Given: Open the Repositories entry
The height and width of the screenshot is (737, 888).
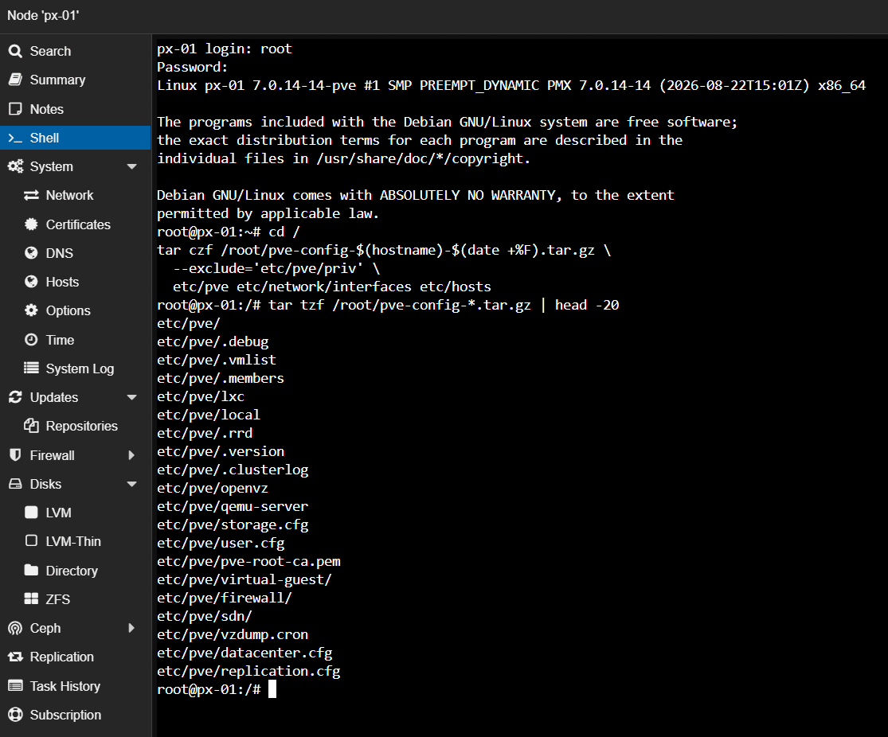Looking at the screenshot, I should (x=76, y=426).
